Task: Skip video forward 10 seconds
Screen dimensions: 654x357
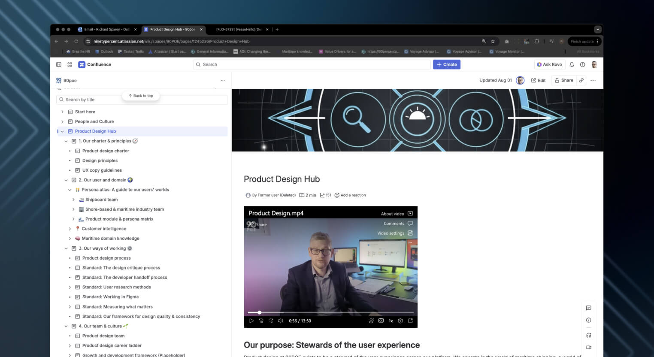Action: click(x=271, y=321)
